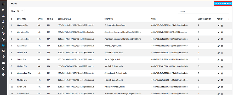Sort by the SITE NAME column header
The width and height of the screenshot is (234, 95).
coord(21,19)
